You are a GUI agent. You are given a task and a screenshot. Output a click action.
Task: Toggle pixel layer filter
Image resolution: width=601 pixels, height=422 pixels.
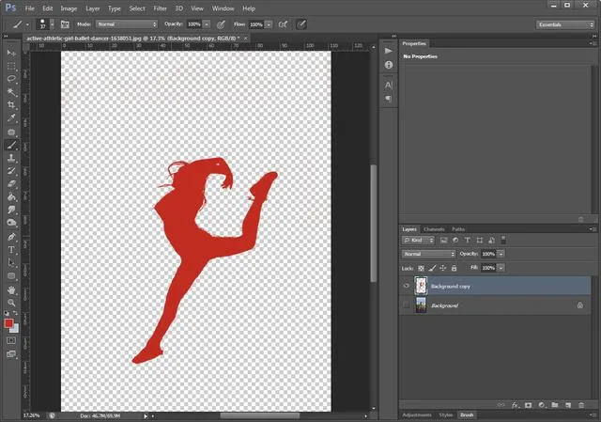[x=444, y=241]
